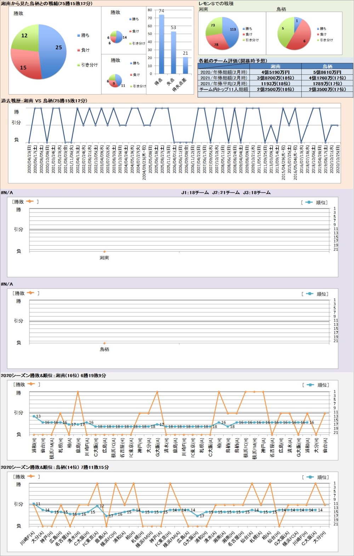354x556 pixels.
Task: Click the teal 順位 legend marker in the 鳥栖 2020 season chart
Action: tap(310, 477)
